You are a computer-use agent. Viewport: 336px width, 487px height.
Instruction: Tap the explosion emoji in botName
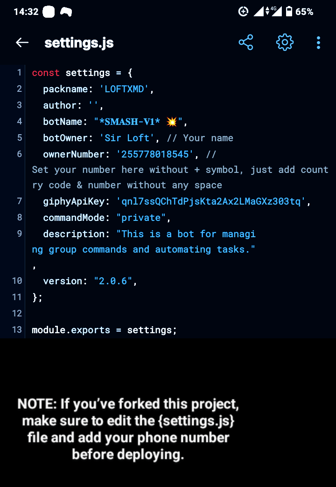pos(171,122)
